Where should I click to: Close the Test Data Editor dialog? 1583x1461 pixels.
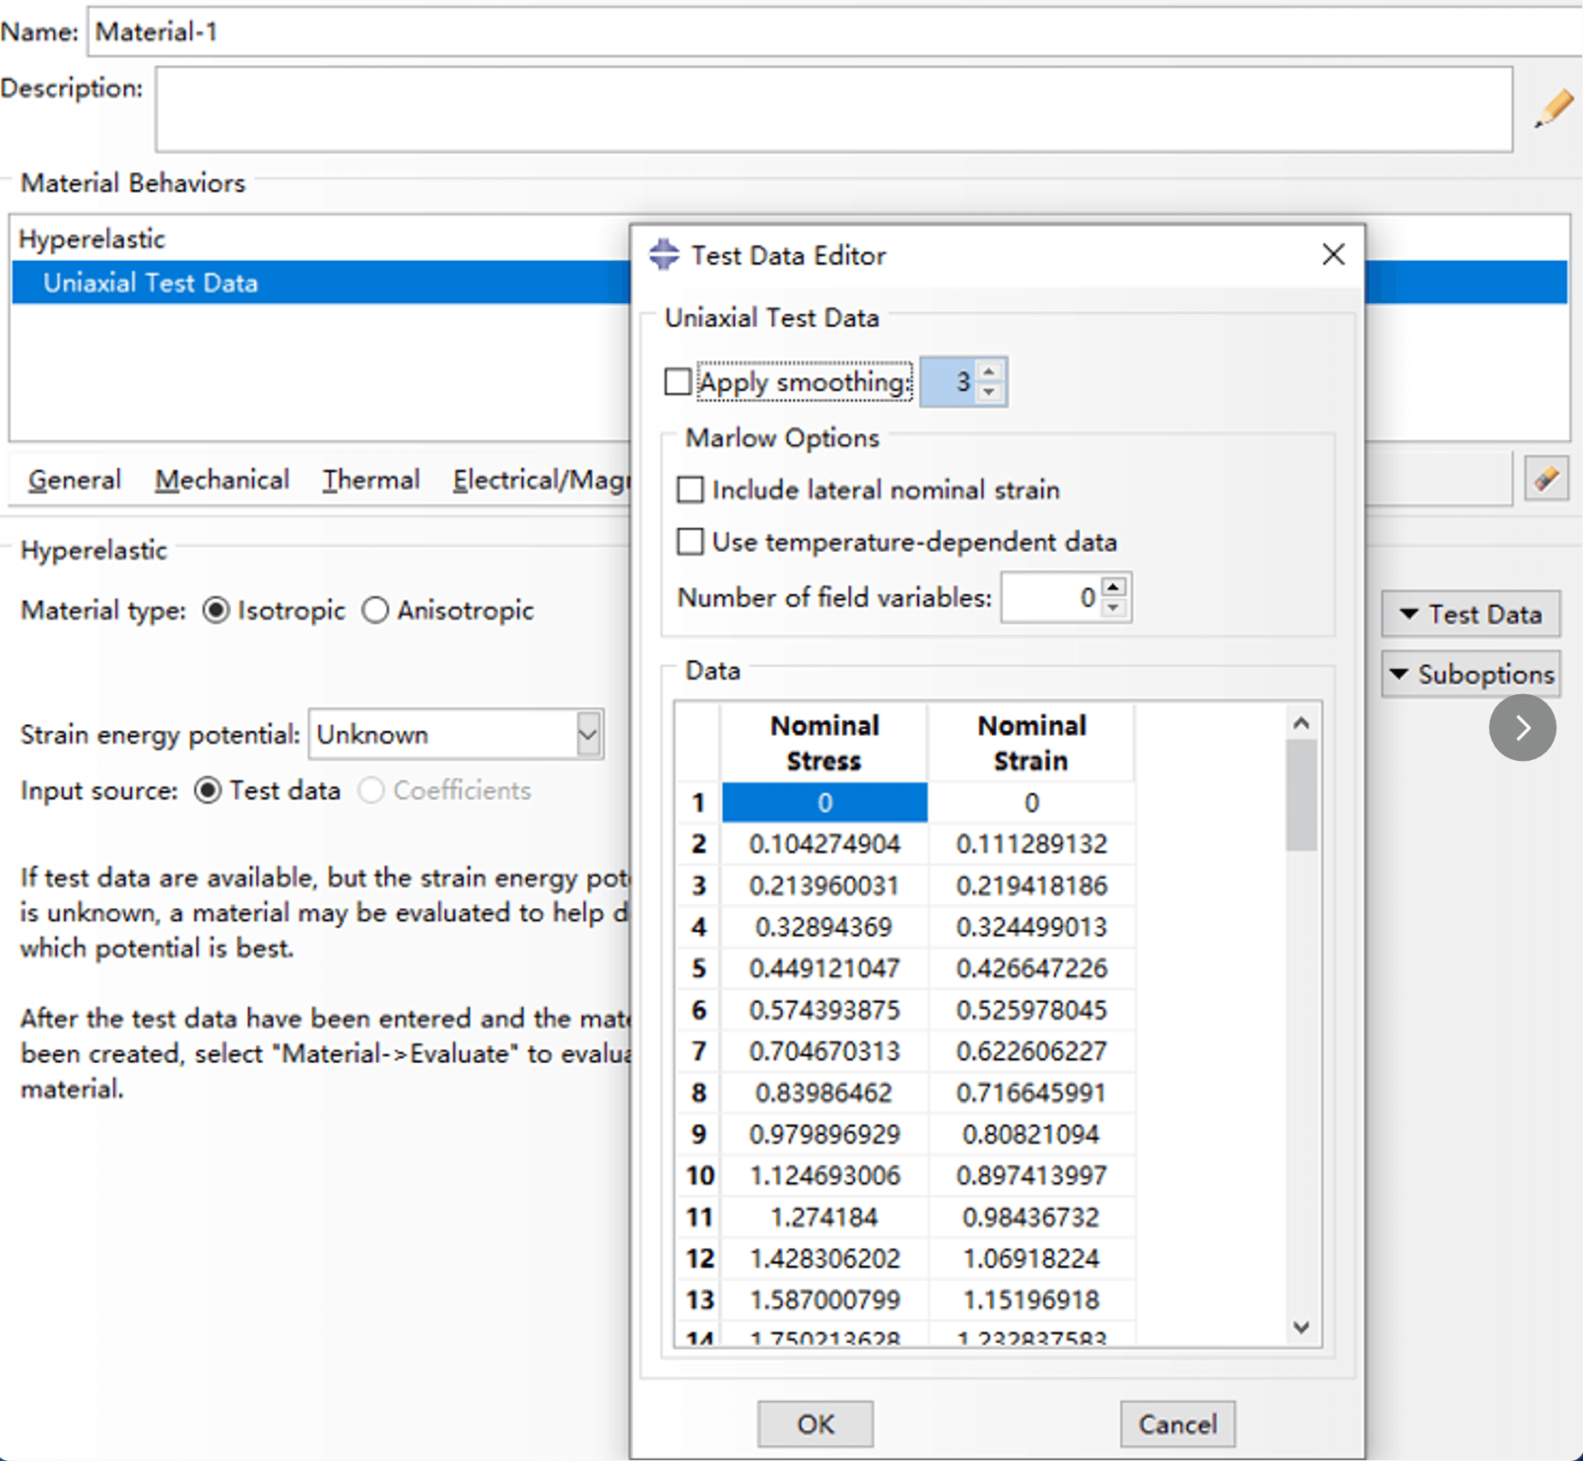(x=1332, y=255)
